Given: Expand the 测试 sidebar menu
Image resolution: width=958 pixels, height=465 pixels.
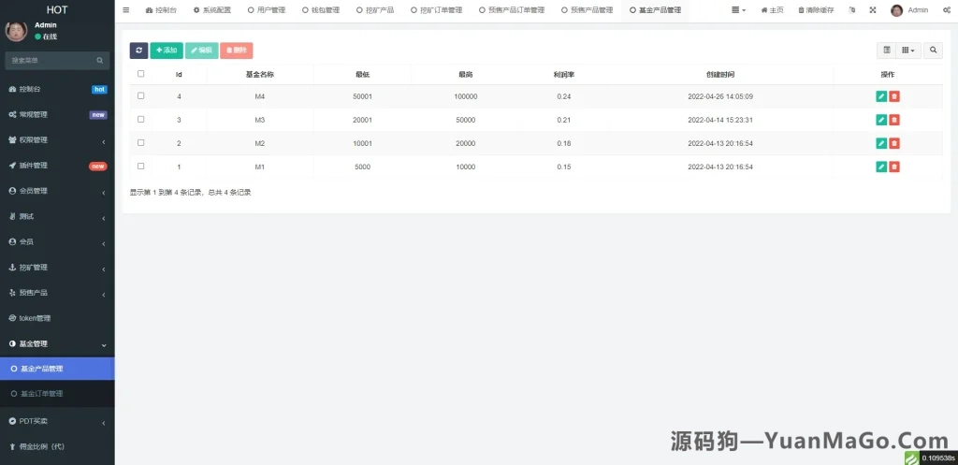Looking at the screenshot, I should point(57,217).
